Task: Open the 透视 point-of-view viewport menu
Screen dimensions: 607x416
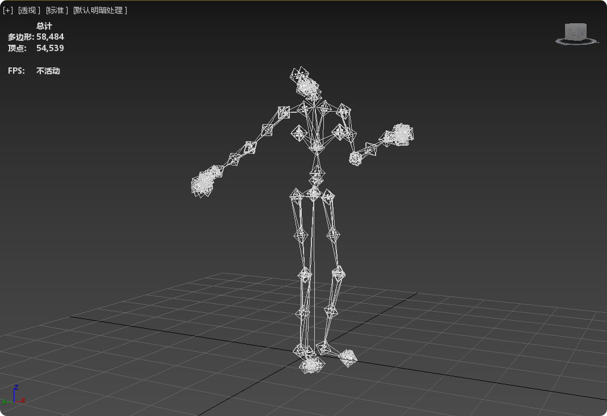Action: 29,10
